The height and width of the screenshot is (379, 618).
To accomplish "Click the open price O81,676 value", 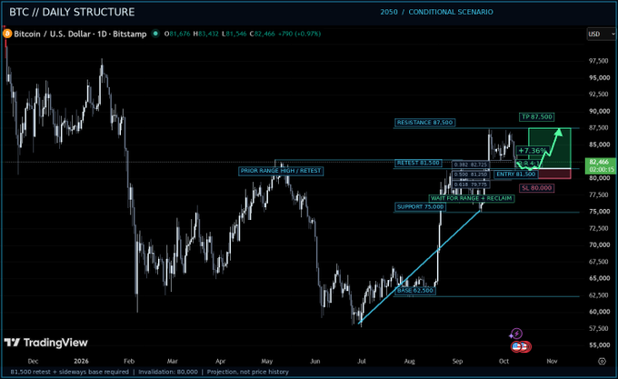I will (177, 34).
